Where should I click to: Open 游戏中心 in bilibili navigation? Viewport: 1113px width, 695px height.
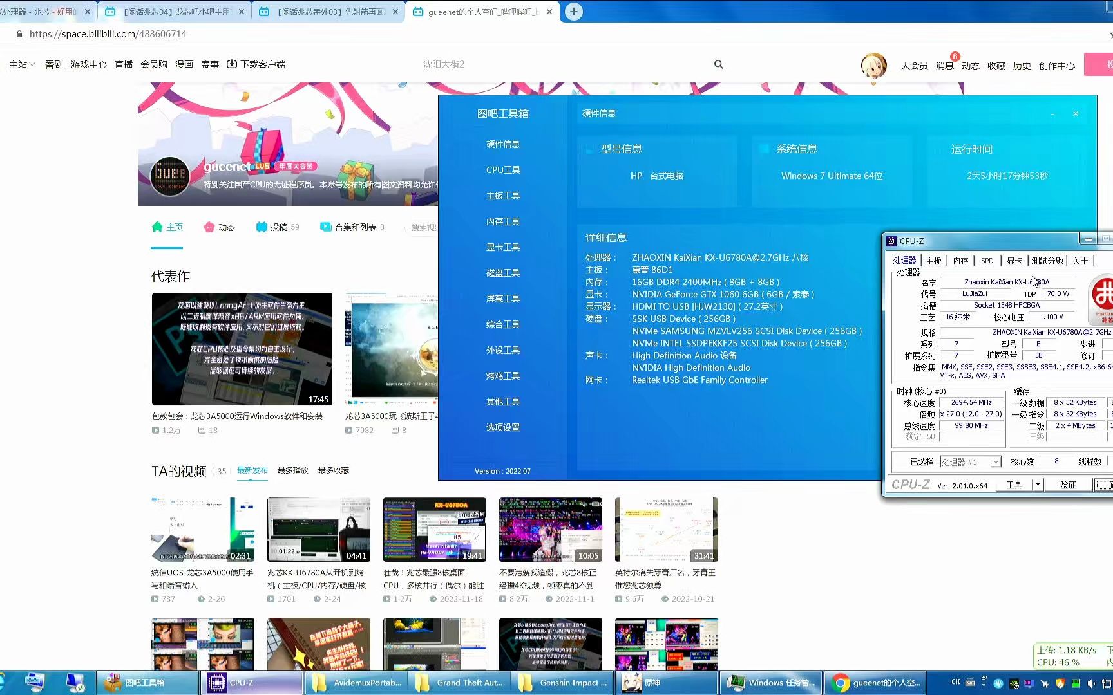tap(89, 64)
